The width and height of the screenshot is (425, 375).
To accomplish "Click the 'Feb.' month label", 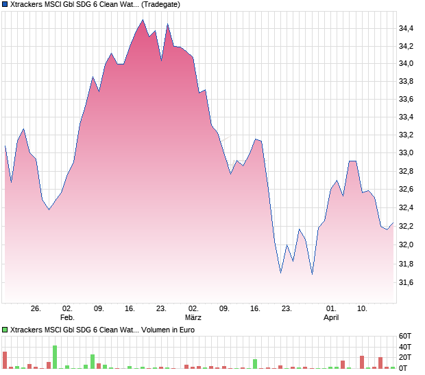I will (x=67, y=317).
